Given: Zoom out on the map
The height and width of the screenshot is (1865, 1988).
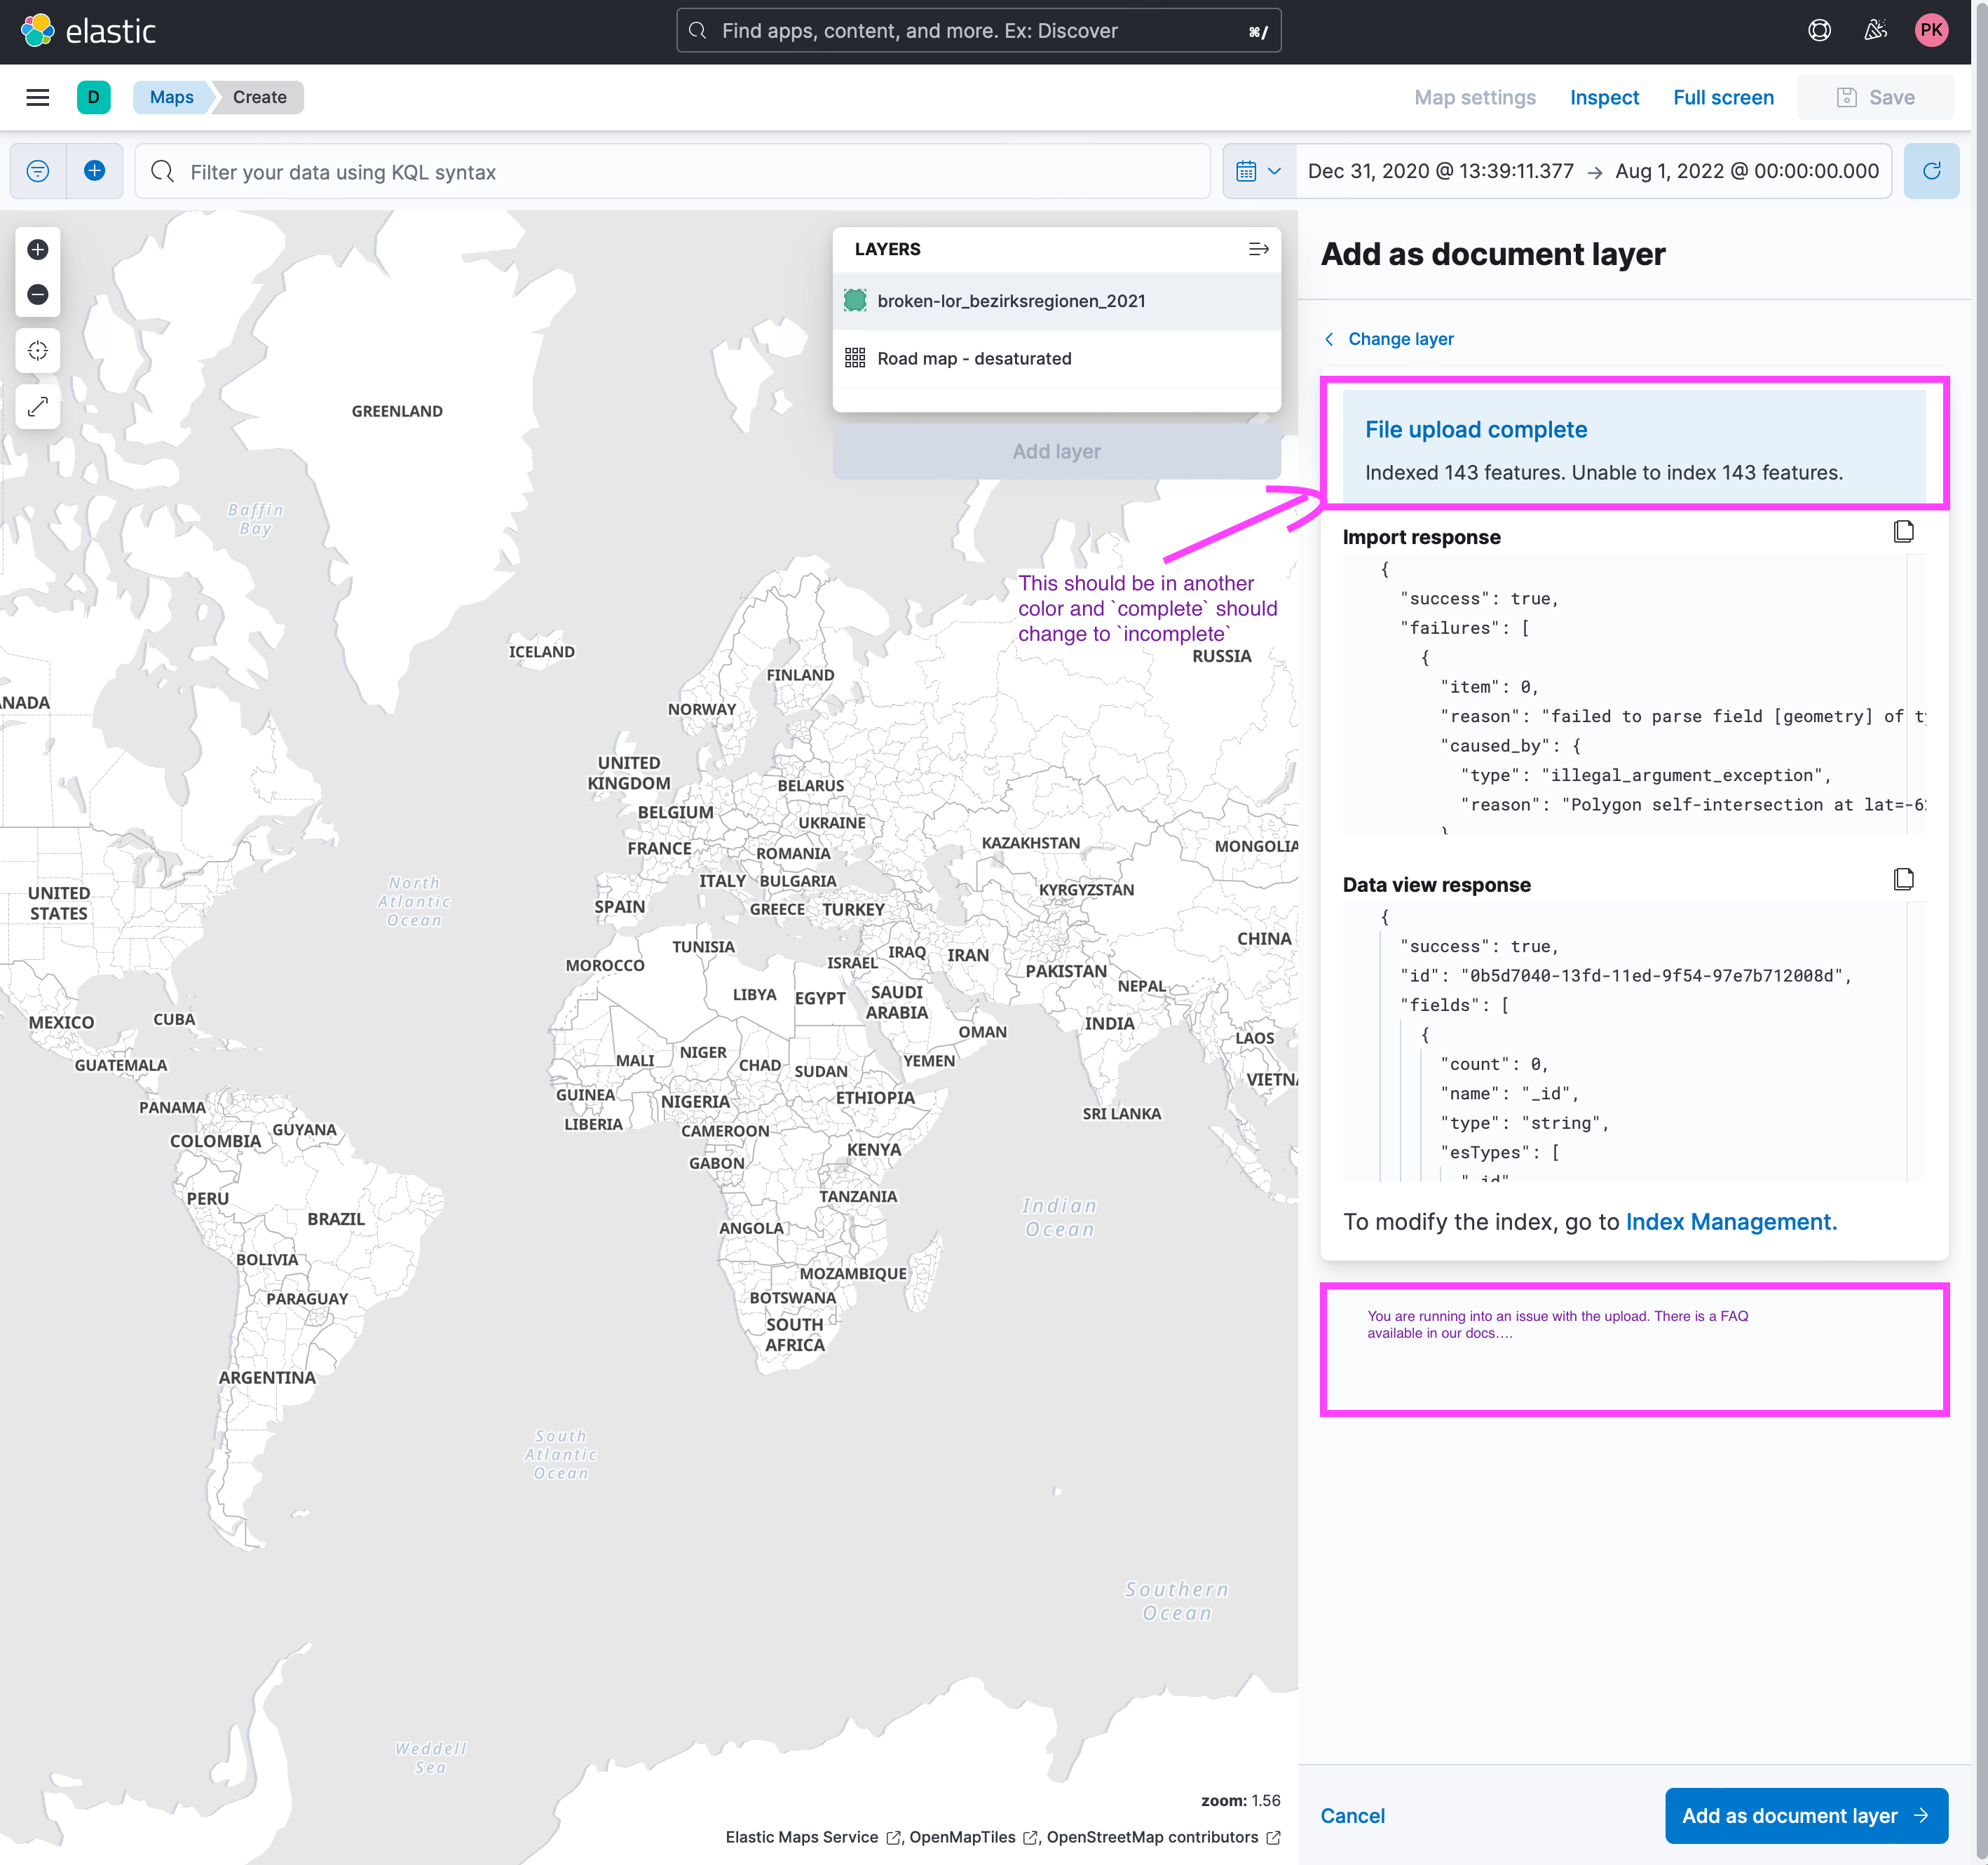Looking at the screenshot, I should coord(38,294).
